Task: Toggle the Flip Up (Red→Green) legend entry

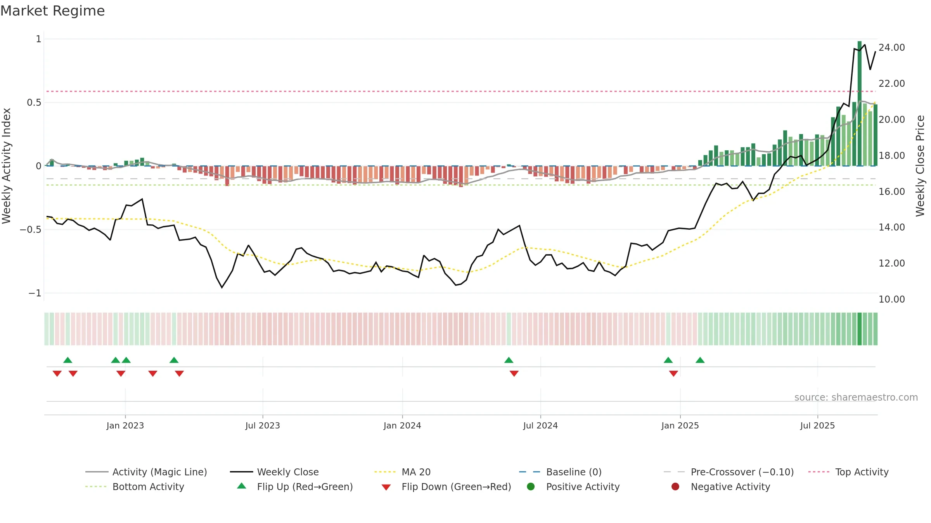Action: [x=295, y=487]
